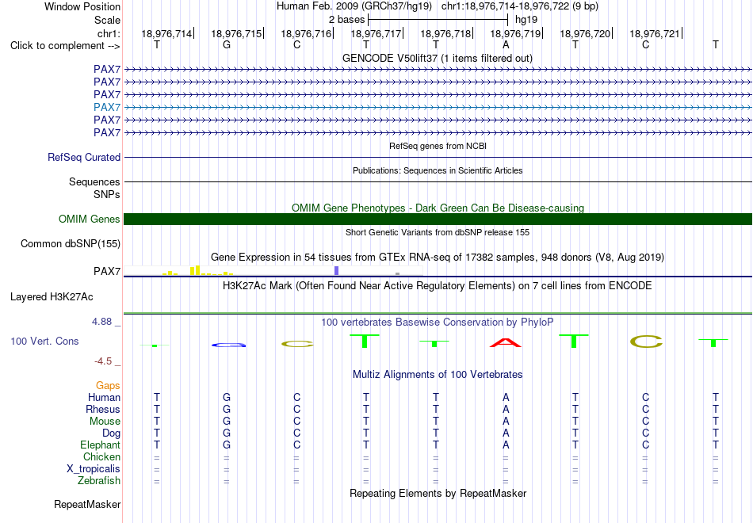Click the Human species label
The image size is (753, 523).
click(104, 397)
